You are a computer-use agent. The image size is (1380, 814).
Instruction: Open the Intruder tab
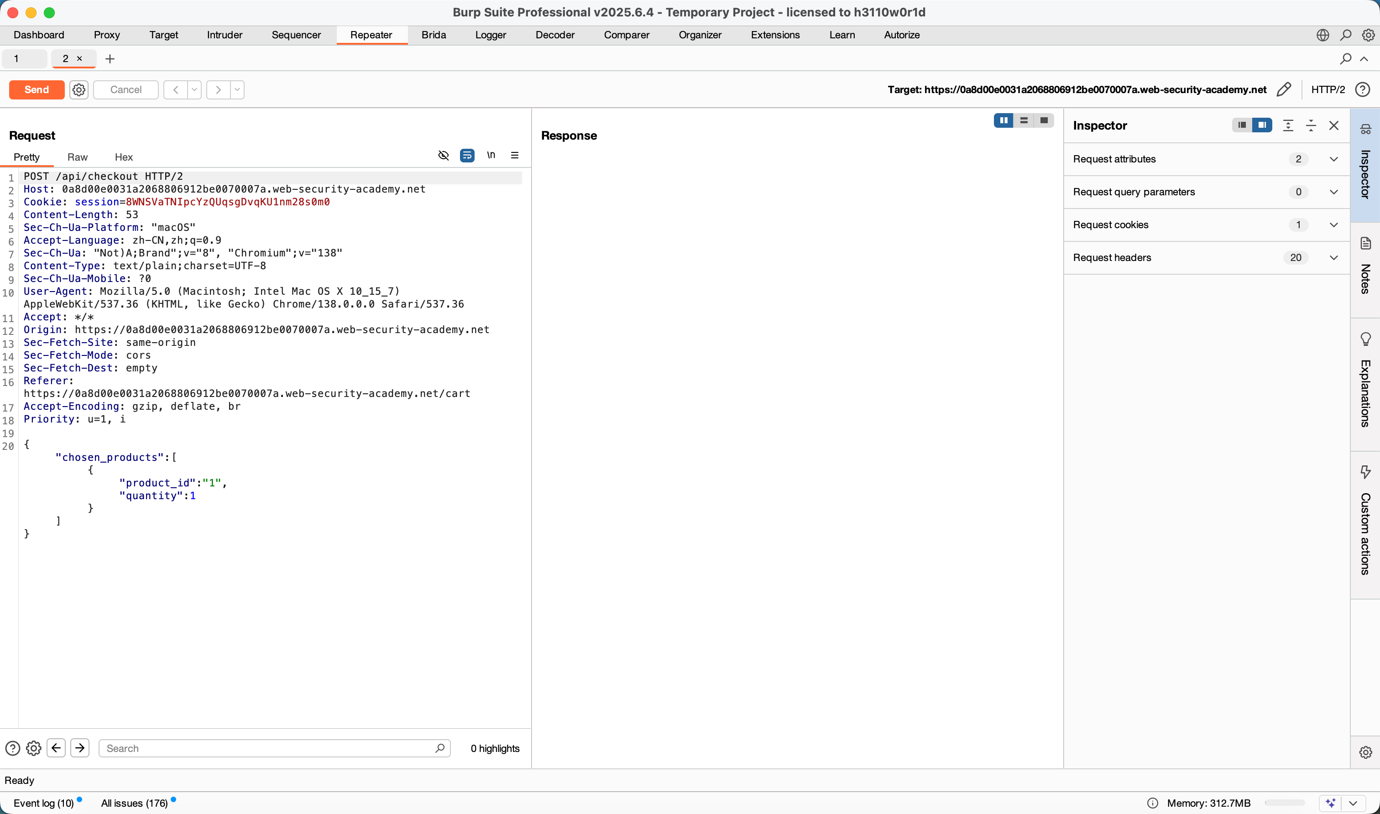pyautogui.click(x=225, y=35)
